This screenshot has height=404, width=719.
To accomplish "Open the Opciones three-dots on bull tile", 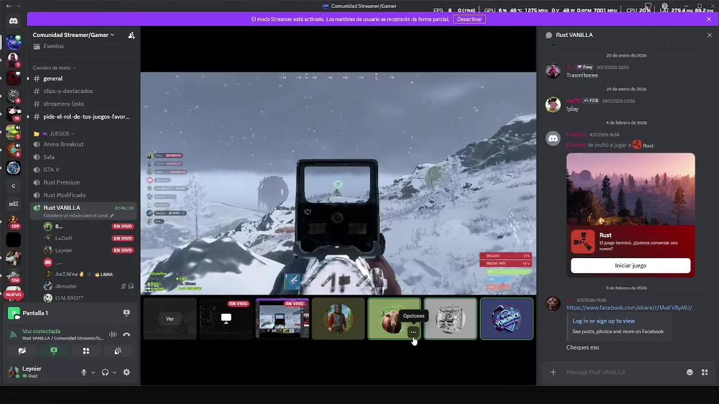I will click(x=413, y=332).
